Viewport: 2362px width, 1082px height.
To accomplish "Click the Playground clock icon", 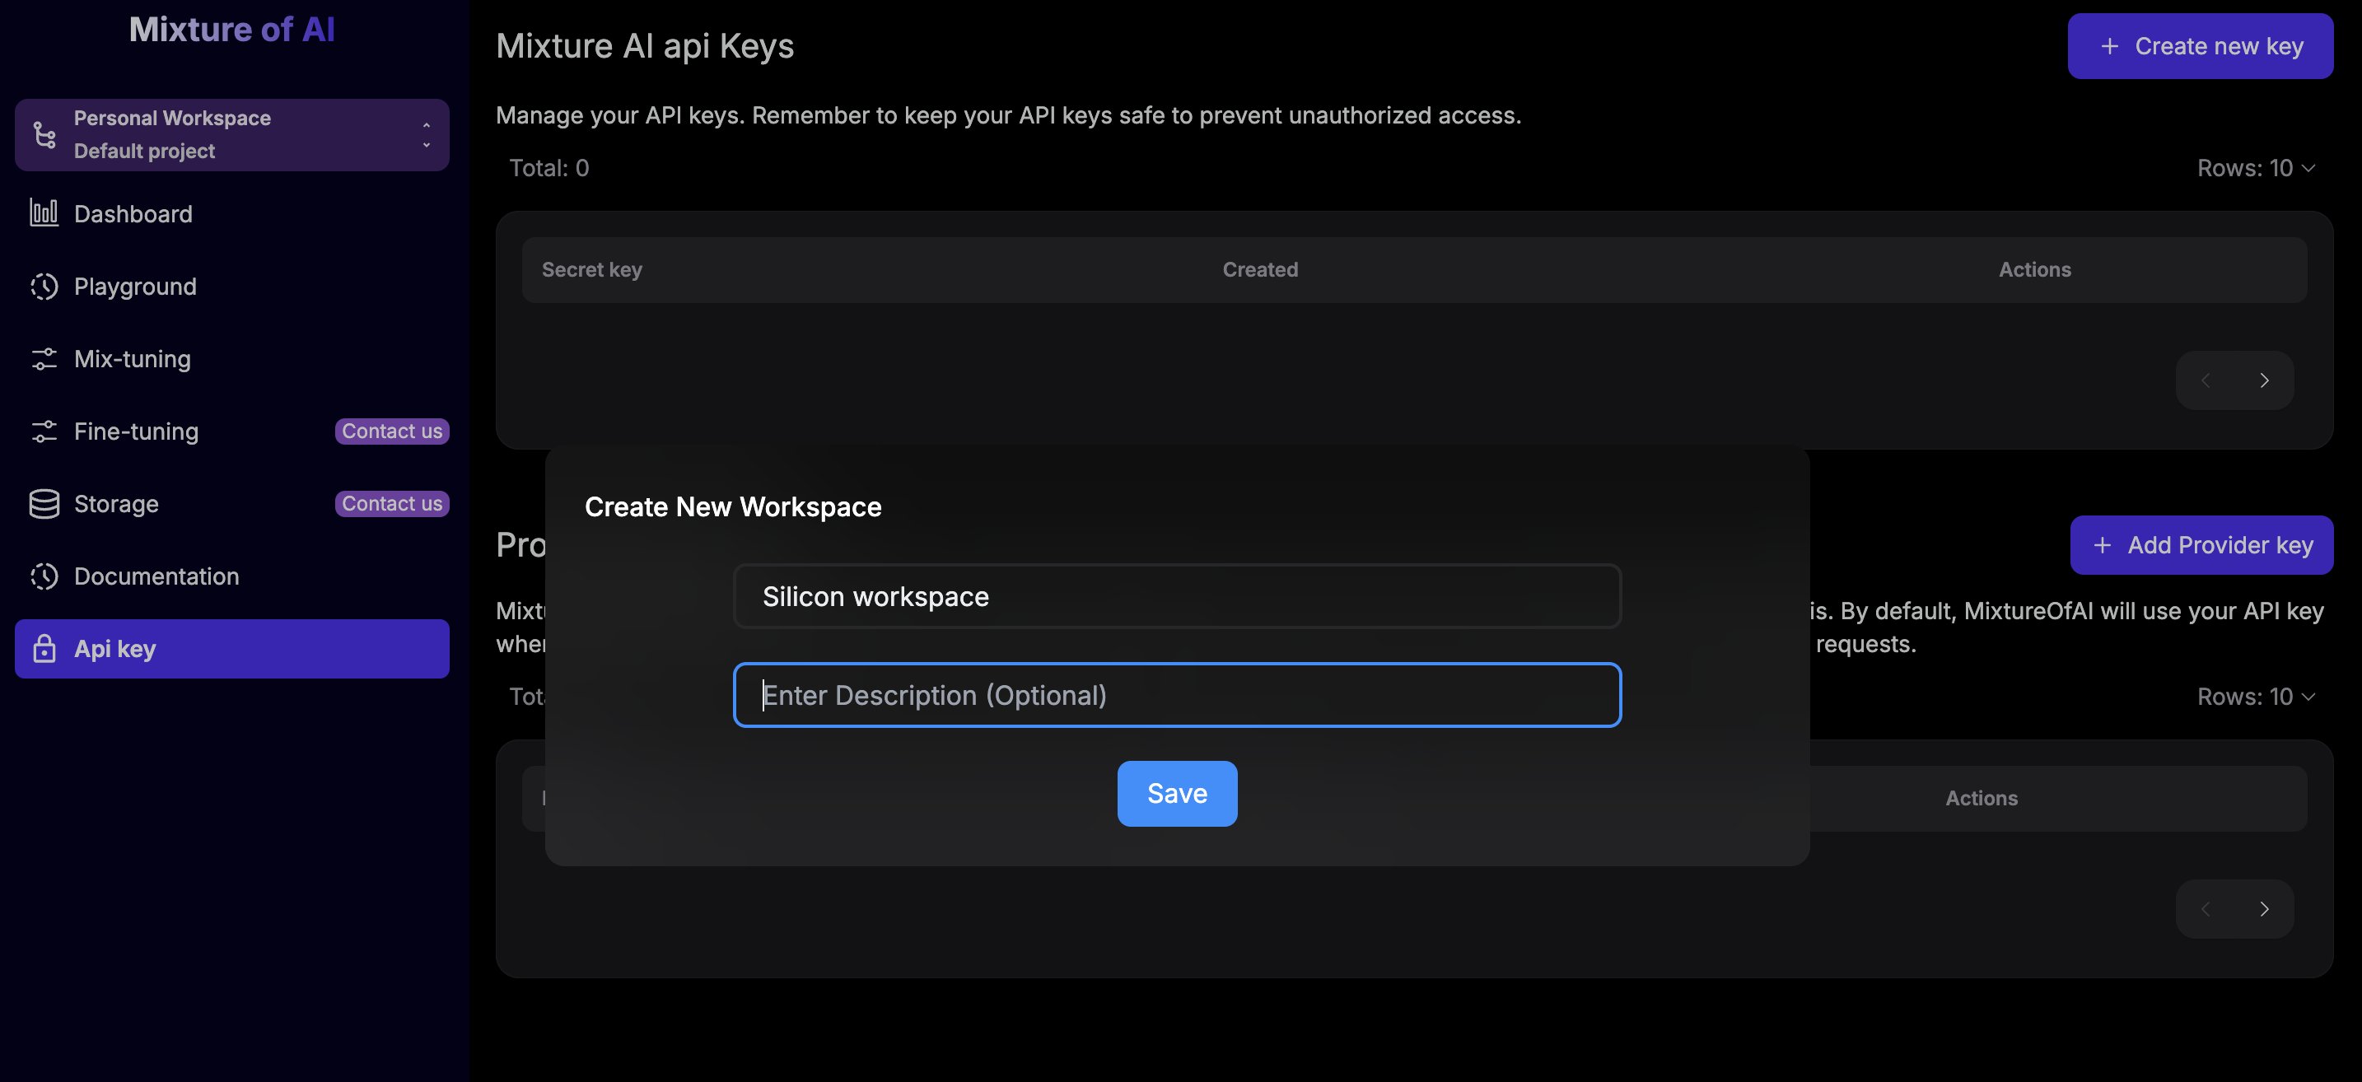I will [43, 286].
